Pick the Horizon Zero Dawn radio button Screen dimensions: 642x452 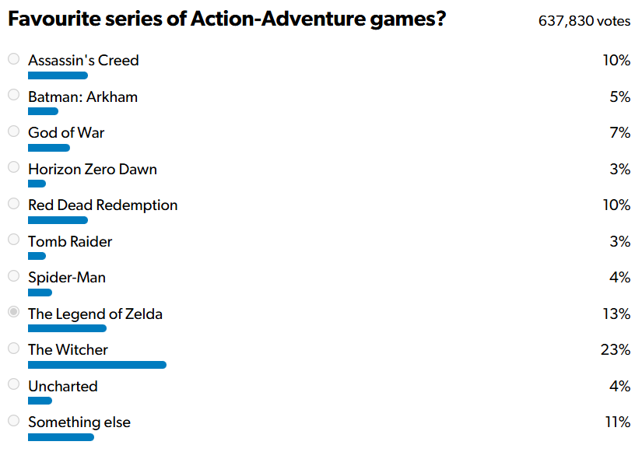click(x=13, y=167)
